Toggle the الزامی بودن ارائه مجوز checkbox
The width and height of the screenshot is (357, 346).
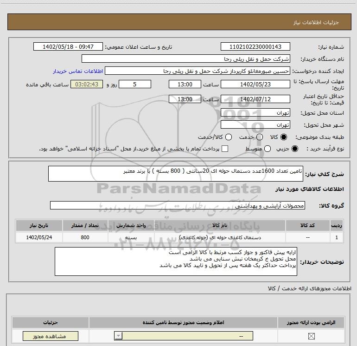(311, 336)
